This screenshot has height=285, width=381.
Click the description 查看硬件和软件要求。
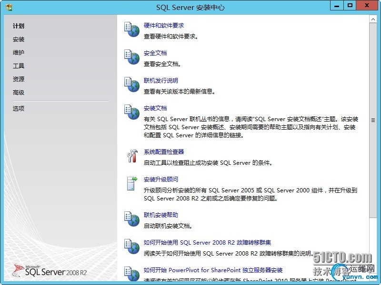[x=171, y=37]
